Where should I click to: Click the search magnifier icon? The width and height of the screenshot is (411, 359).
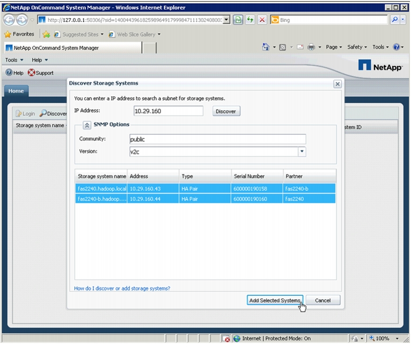pos(395,20)
